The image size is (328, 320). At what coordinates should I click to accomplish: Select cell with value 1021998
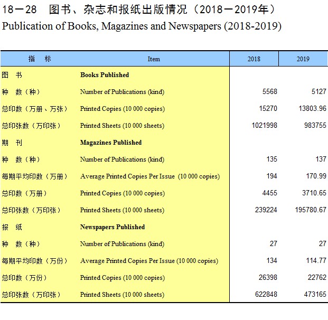[265, 126]
